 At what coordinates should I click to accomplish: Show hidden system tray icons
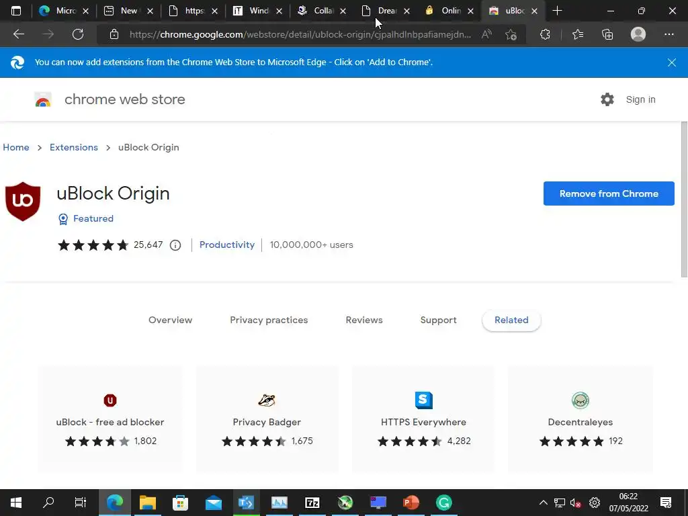(543, 503)
